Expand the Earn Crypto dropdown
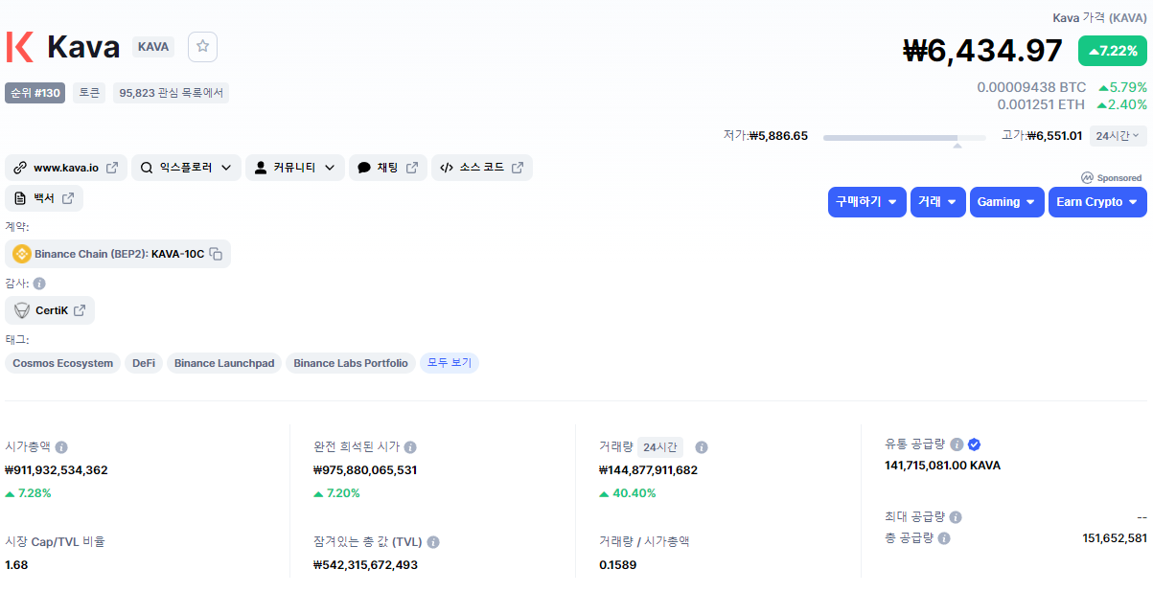Screen dimensions: 1153x592 pyautogui.click(x=1097, y=202)
